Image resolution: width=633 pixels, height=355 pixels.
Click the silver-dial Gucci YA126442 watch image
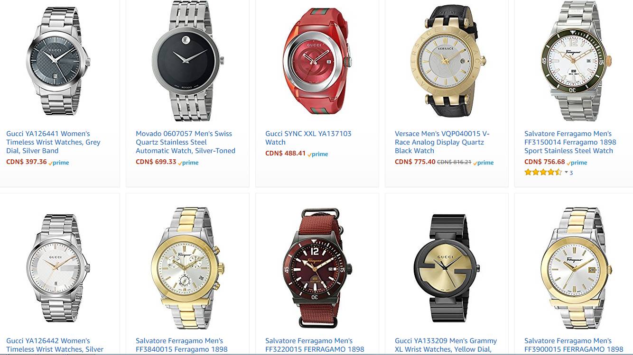(x=58, y=269)
